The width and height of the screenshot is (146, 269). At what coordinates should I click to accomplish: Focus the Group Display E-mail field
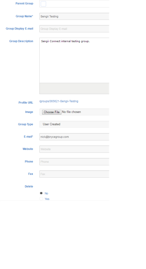click(74, 29)
